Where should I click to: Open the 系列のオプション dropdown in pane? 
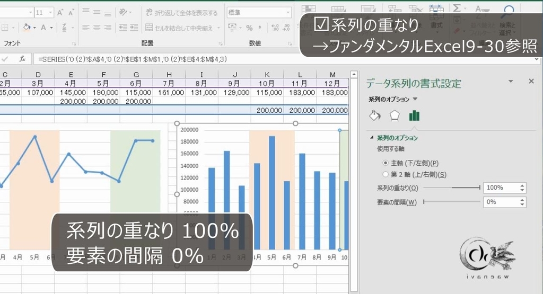[x=415, y=99]
